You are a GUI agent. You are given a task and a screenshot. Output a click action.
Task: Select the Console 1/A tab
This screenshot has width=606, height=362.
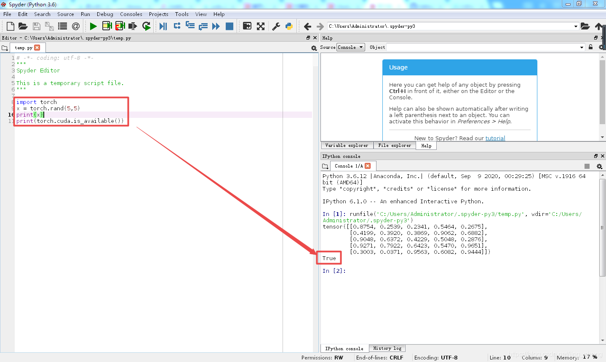click(x=349, y=166)
